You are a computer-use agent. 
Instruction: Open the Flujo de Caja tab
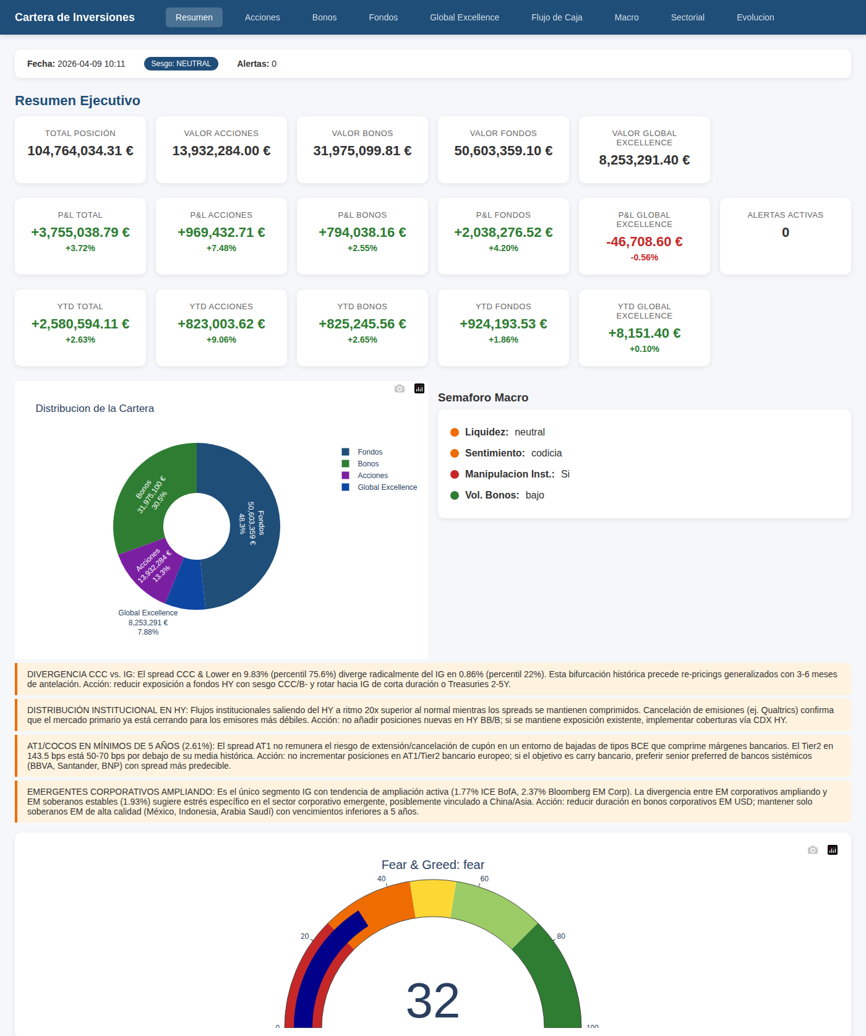click(x=557, y=17)
